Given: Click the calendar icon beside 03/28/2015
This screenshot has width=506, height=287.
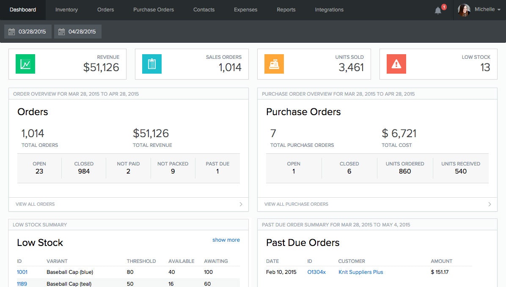Looking at the screenshot, I should tap(11, 31).
